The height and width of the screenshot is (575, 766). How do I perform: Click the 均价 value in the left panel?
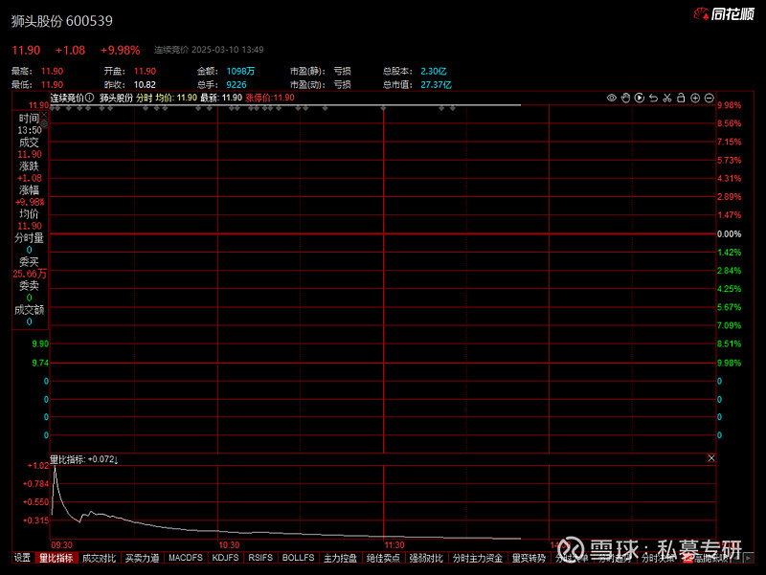29,225
